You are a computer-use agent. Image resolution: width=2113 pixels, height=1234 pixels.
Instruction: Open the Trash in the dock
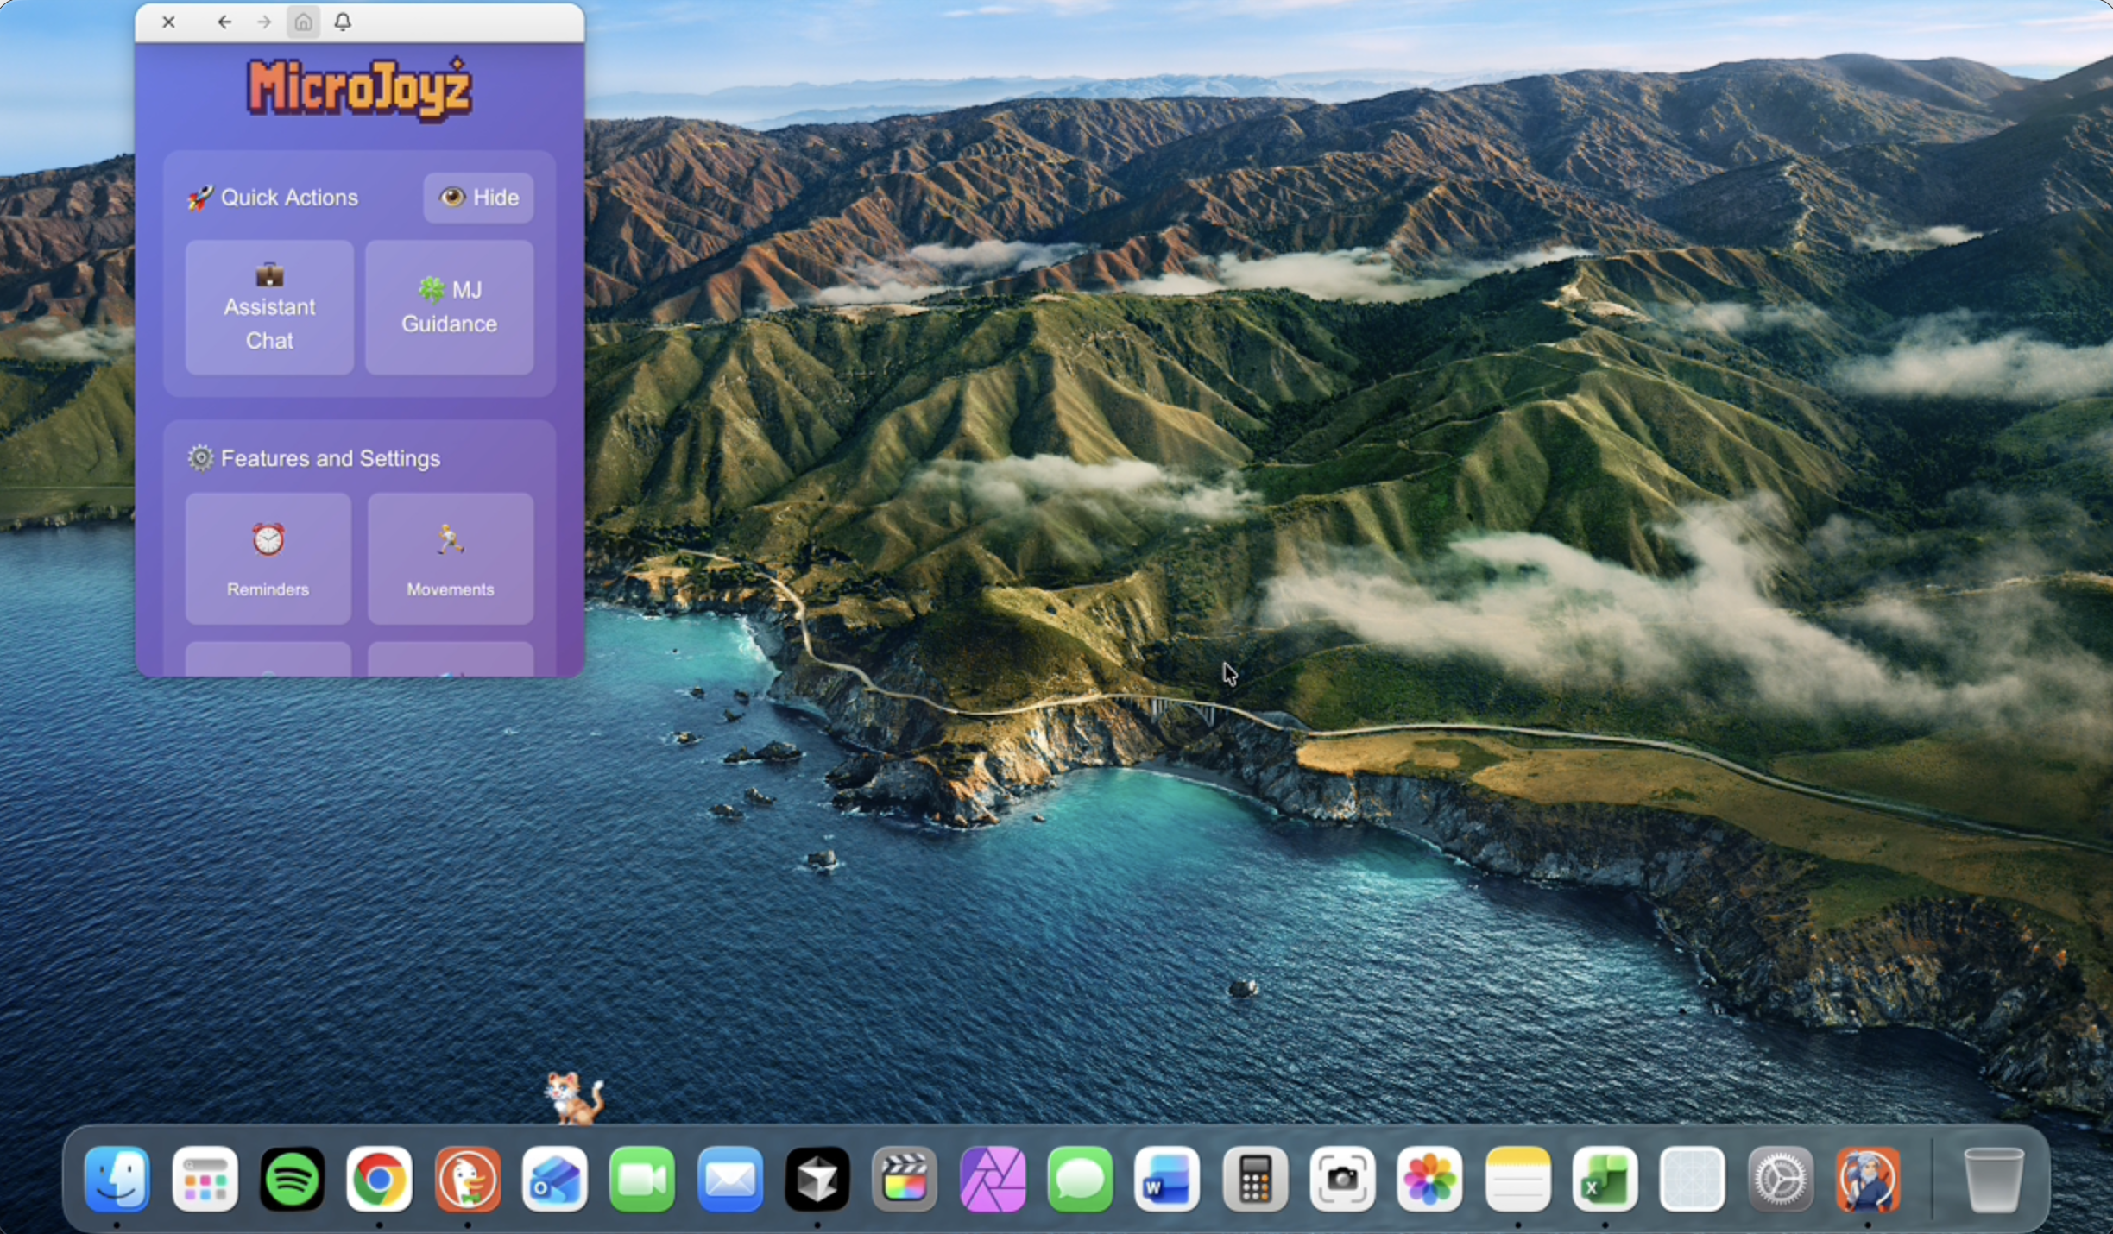pyautogui.click(x=1992, y=1179)
